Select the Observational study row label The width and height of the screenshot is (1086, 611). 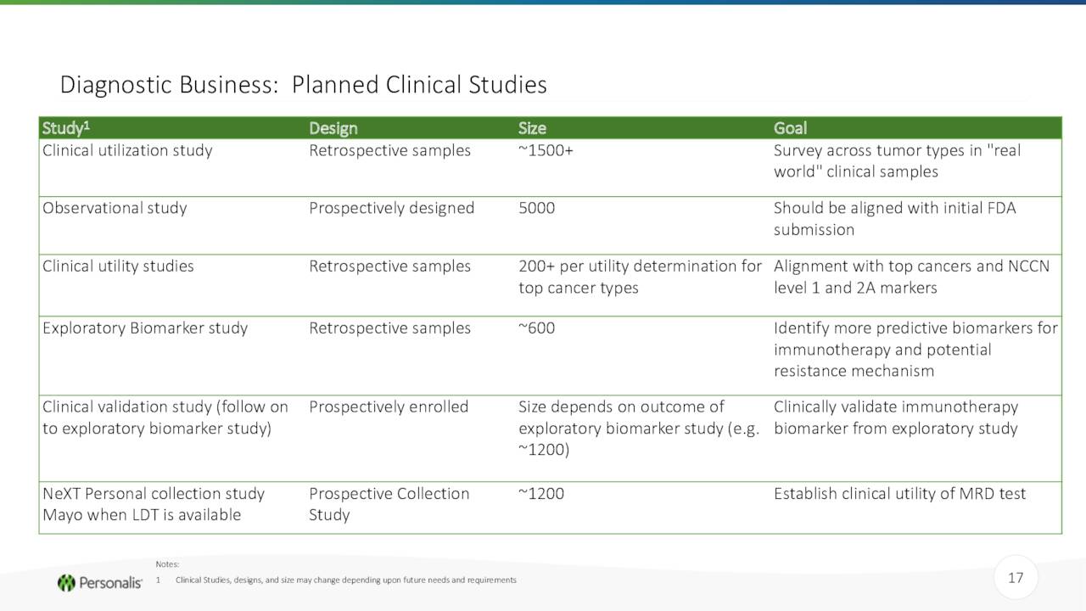pos(115,208)
